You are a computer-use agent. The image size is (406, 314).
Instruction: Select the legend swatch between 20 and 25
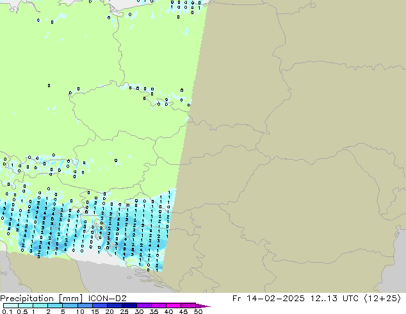point(114,306)
